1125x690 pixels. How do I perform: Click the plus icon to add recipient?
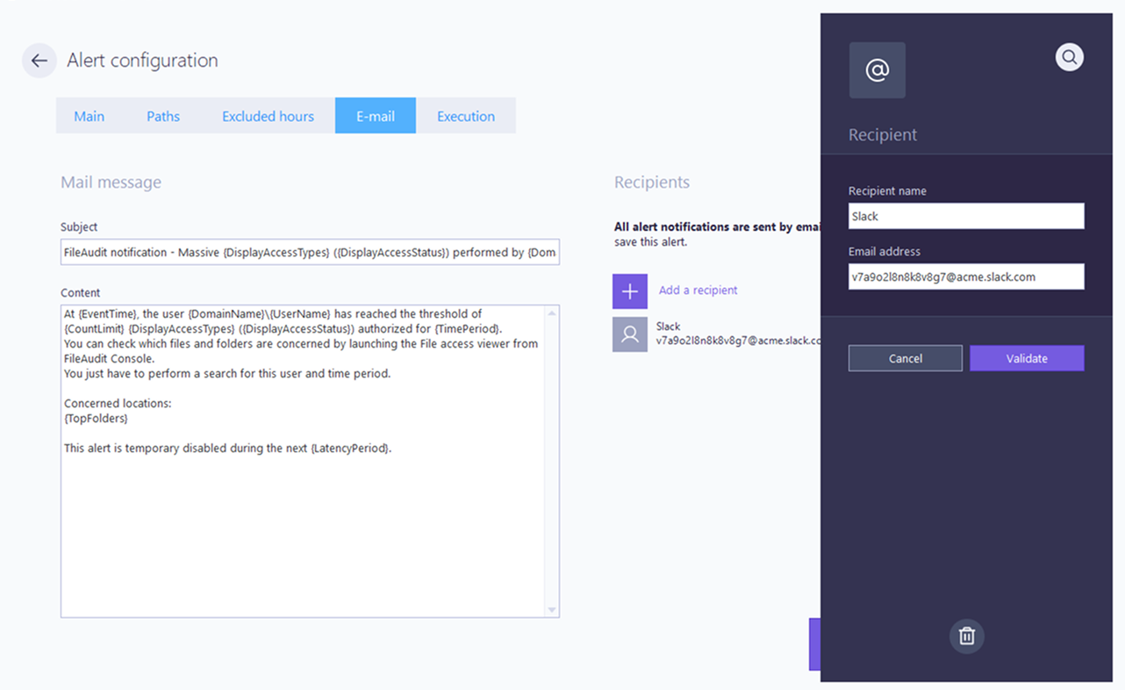629,291
